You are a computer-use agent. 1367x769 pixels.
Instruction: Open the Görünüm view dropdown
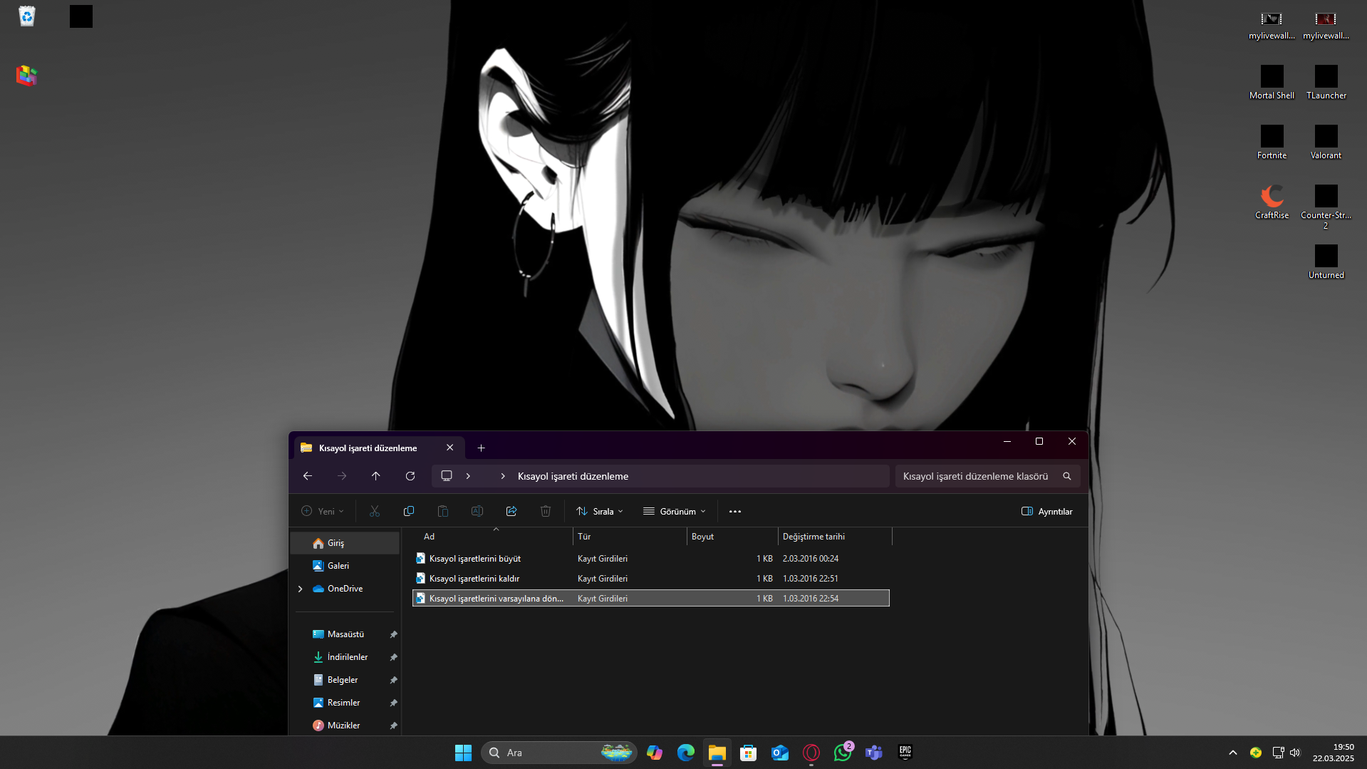[x=675, y=511]
